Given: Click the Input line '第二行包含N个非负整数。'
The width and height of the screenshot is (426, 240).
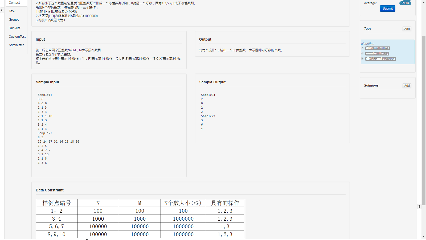Looking at the screenshot, I should pos(54,54).
